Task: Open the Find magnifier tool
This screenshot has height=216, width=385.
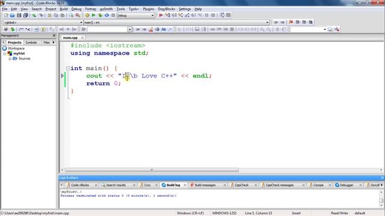Action: (71, 15)
